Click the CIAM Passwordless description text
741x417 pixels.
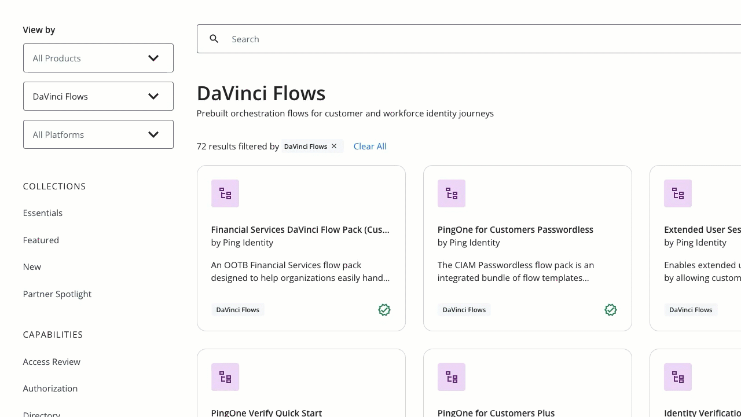pos(516,271)
